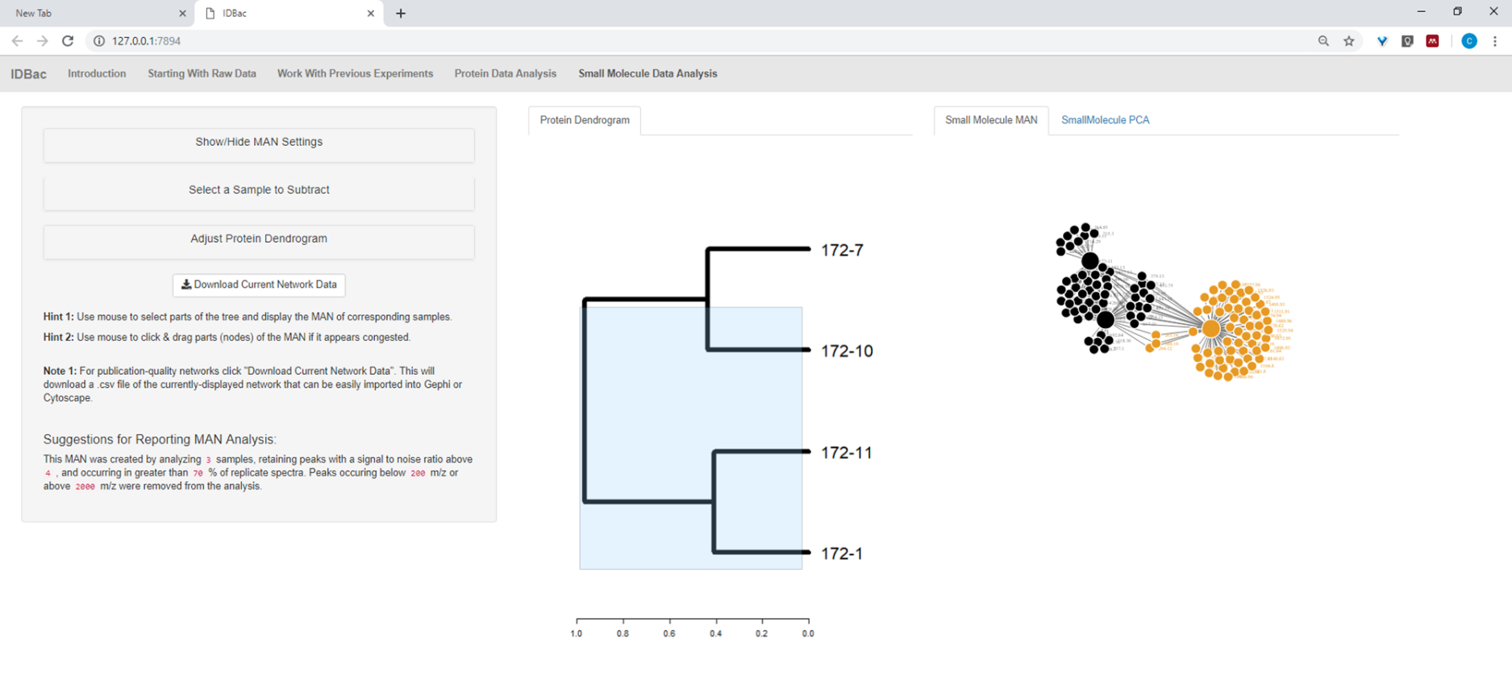This screenshot has height=677, width=1512.
Task: Expand Adjust Protein Dendrogram options
Action: (259, 239)
